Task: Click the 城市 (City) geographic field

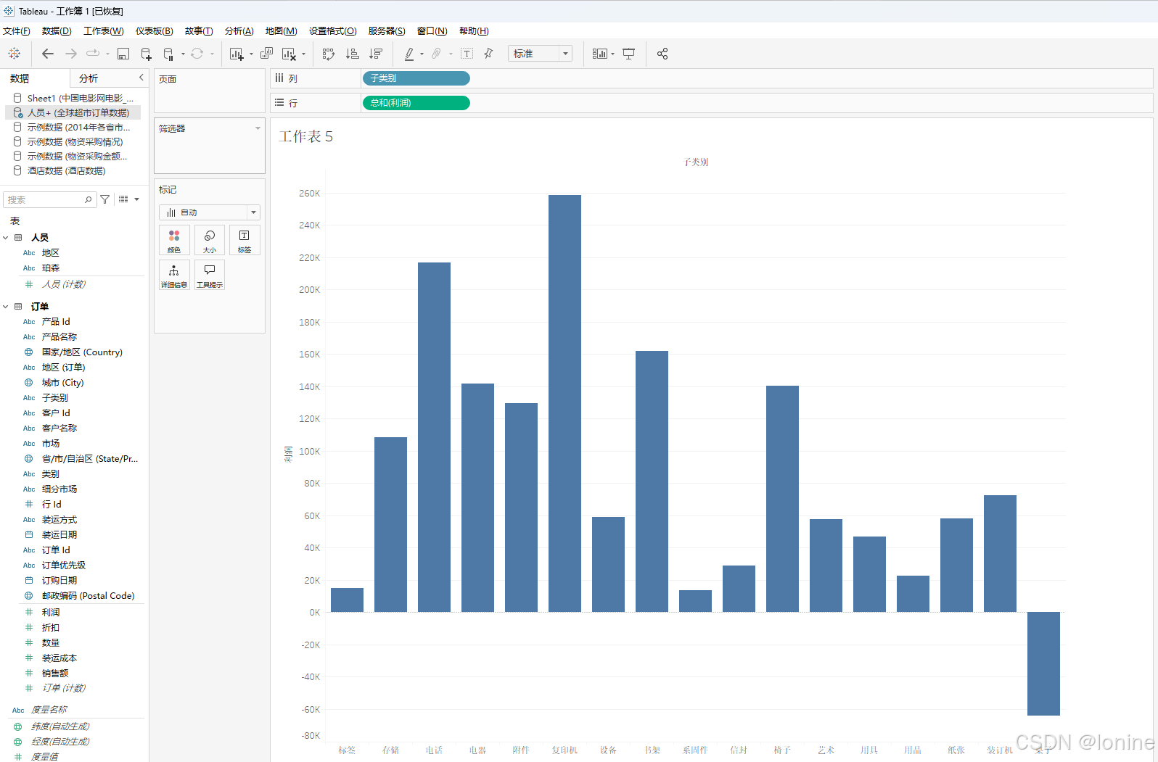Action: tap(62, 383)
